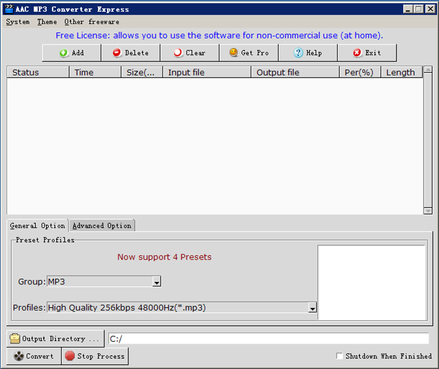439x369 pixels.
Task: Open the Theme menu
Action: (47, 22)
